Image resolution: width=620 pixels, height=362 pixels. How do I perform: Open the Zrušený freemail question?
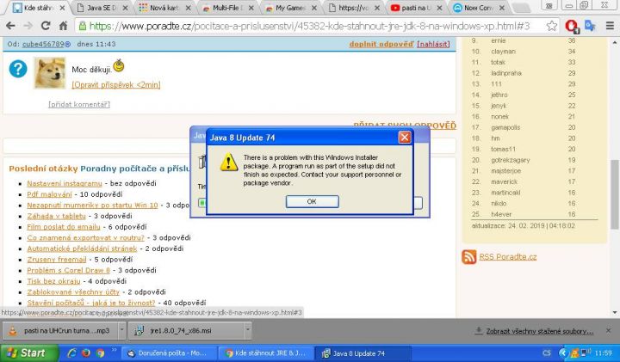click(x=57, y=260)
